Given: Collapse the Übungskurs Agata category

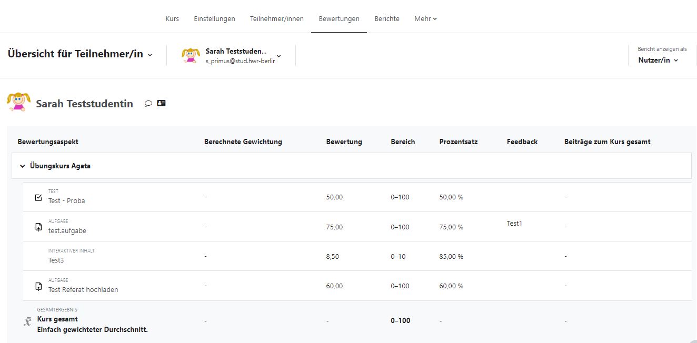Looking at the screenshot, I should click(x=23, y=166).
